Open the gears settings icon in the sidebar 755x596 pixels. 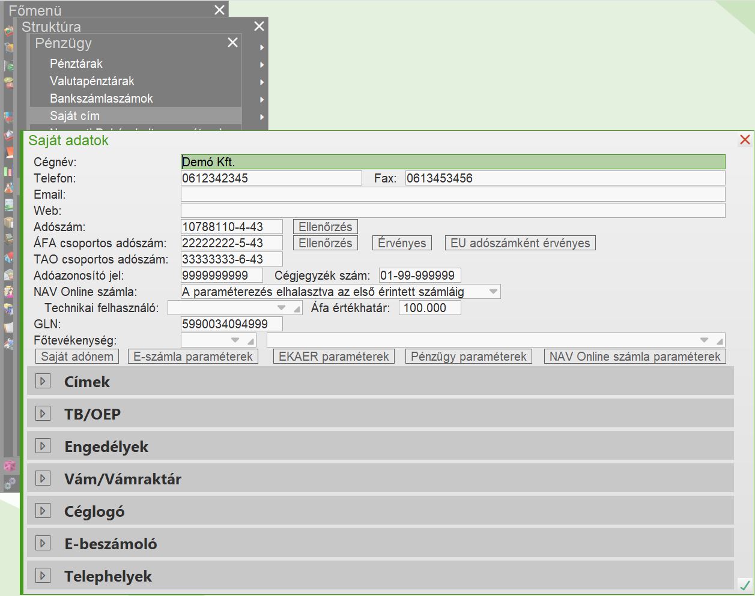coord(9,483)
